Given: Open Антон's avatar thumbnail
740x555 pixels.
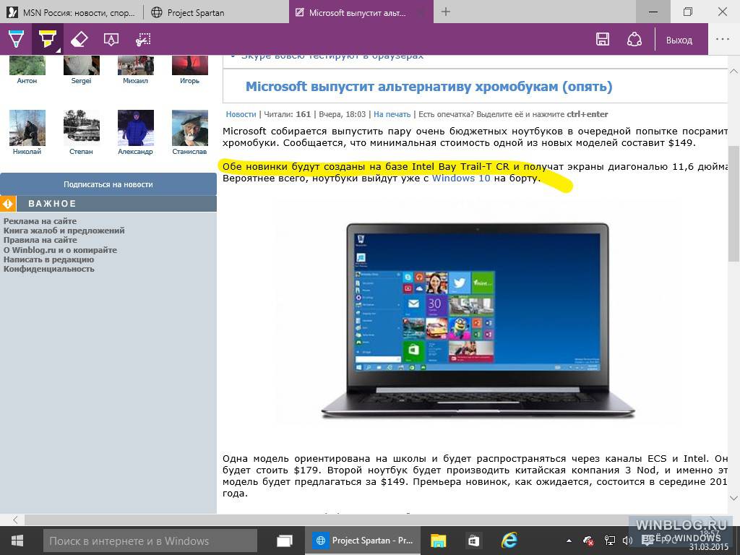Looking at the screenshot, I should pos(27,66).
